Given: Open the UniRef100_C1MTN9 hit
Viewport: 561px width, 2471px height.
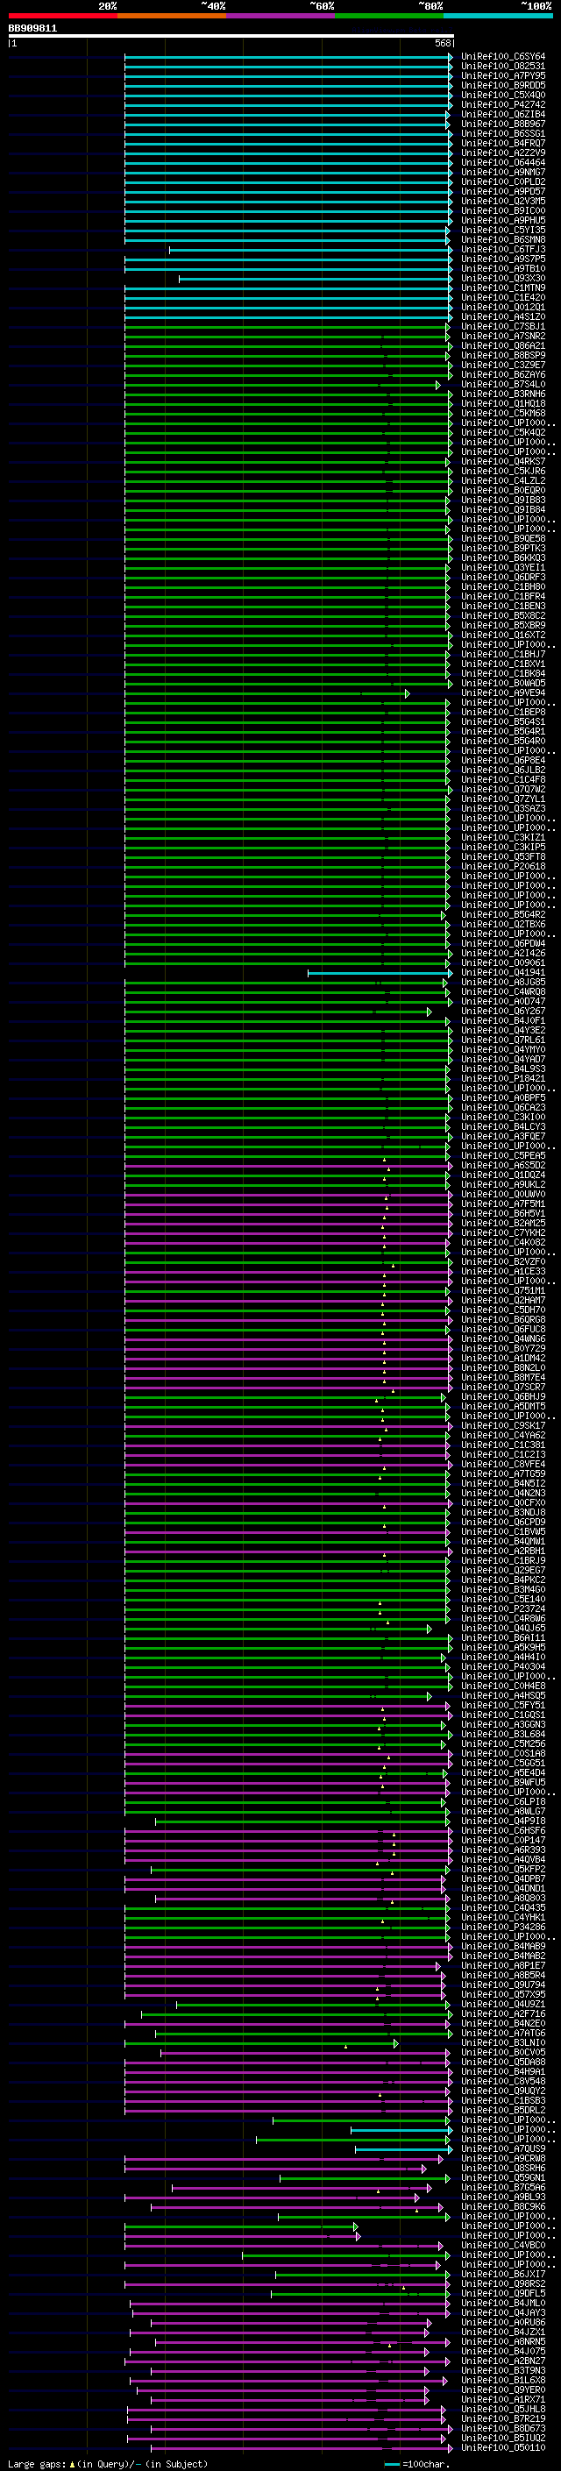Looking at the screenshot, I should pyautogui.click(x=503, y=288).
